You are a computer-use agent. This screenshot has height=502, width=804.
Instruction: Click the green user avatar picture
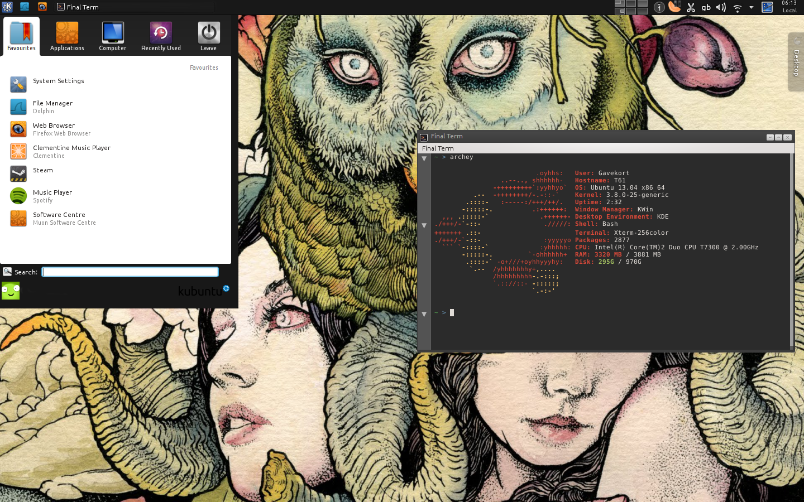pyautogui.click(x=11, y=291)
